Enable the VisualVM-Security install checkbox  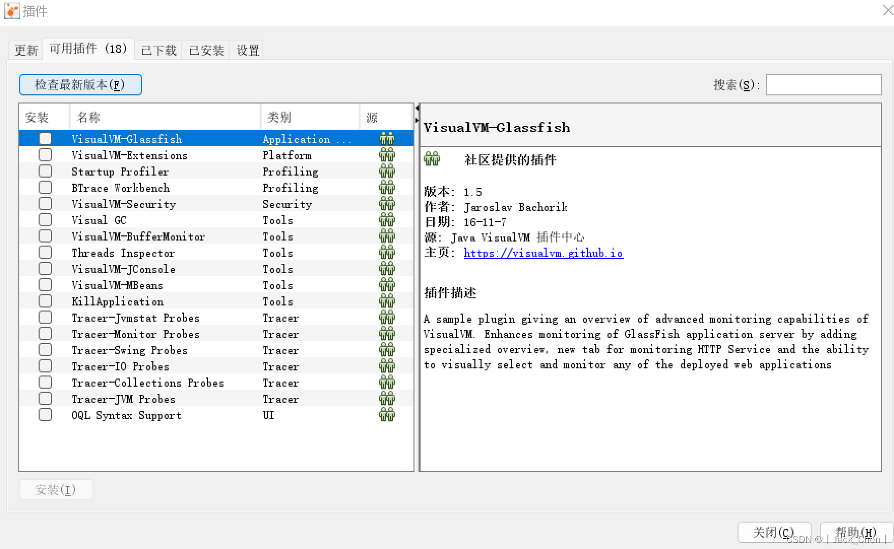click(x=45, y=203)
